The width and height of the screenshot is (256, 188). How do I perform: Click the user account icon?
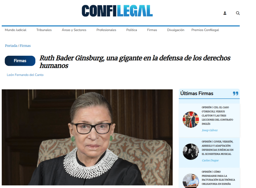pos(225,13)
